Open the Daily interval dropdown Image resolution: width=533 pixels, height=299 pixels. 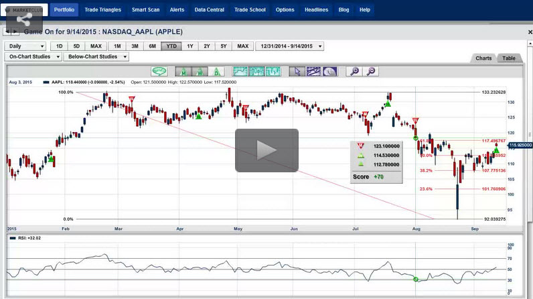click(25, 46)
